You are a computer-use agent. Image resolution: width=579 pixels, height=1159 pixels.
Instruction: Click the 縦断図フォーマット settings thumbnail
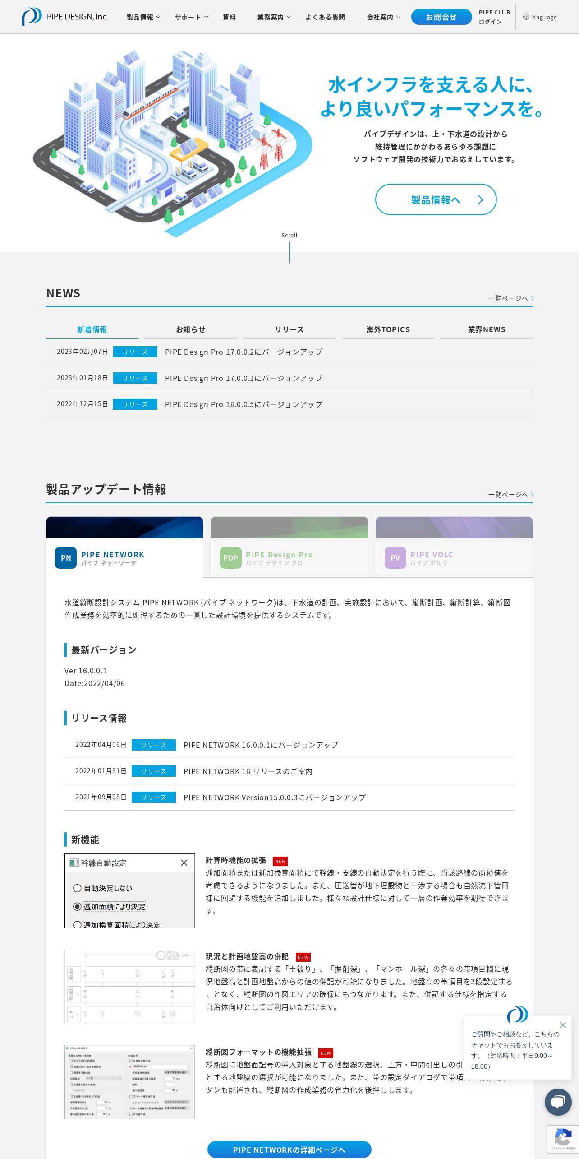pos(129,1082)
